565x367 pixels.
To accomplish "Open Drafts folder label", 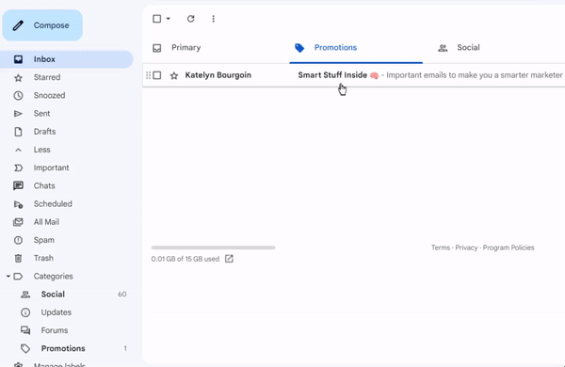I will pos(44,132).
